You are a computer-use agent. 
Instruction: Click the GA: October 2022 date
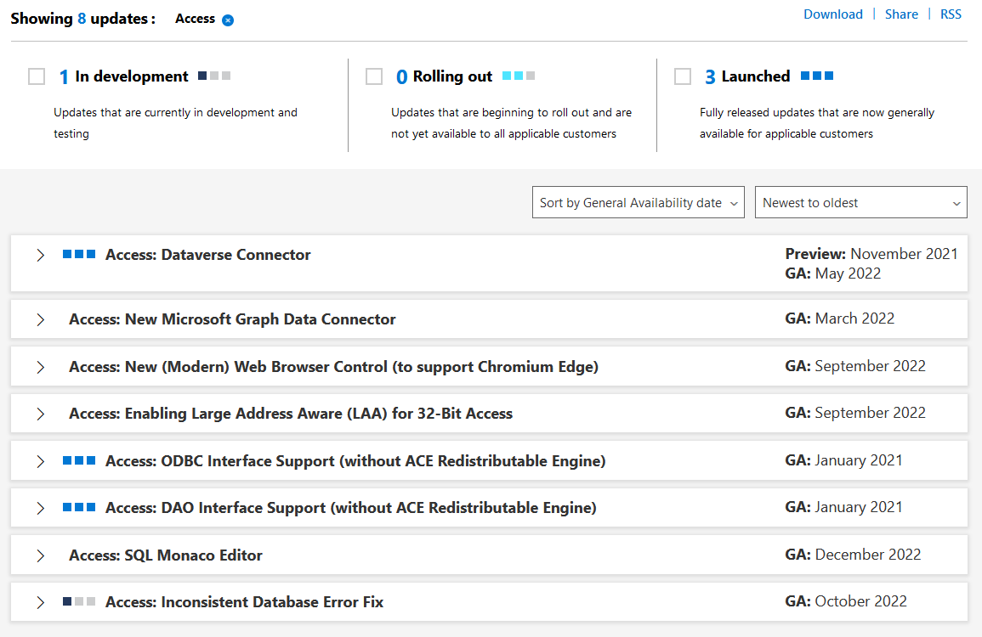pyautogui.click(x=846, y=601)
